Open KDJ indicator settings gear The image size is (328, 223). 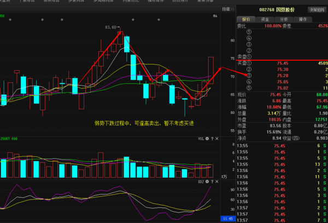pyautogui.click(x=207, y=181)
